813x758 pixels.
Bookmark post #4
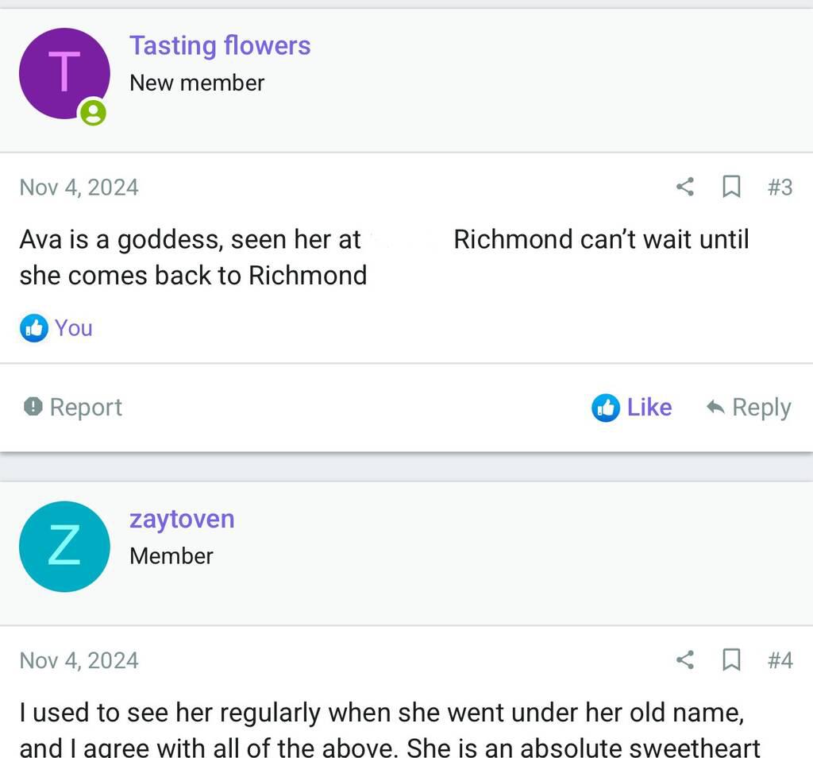731,659
